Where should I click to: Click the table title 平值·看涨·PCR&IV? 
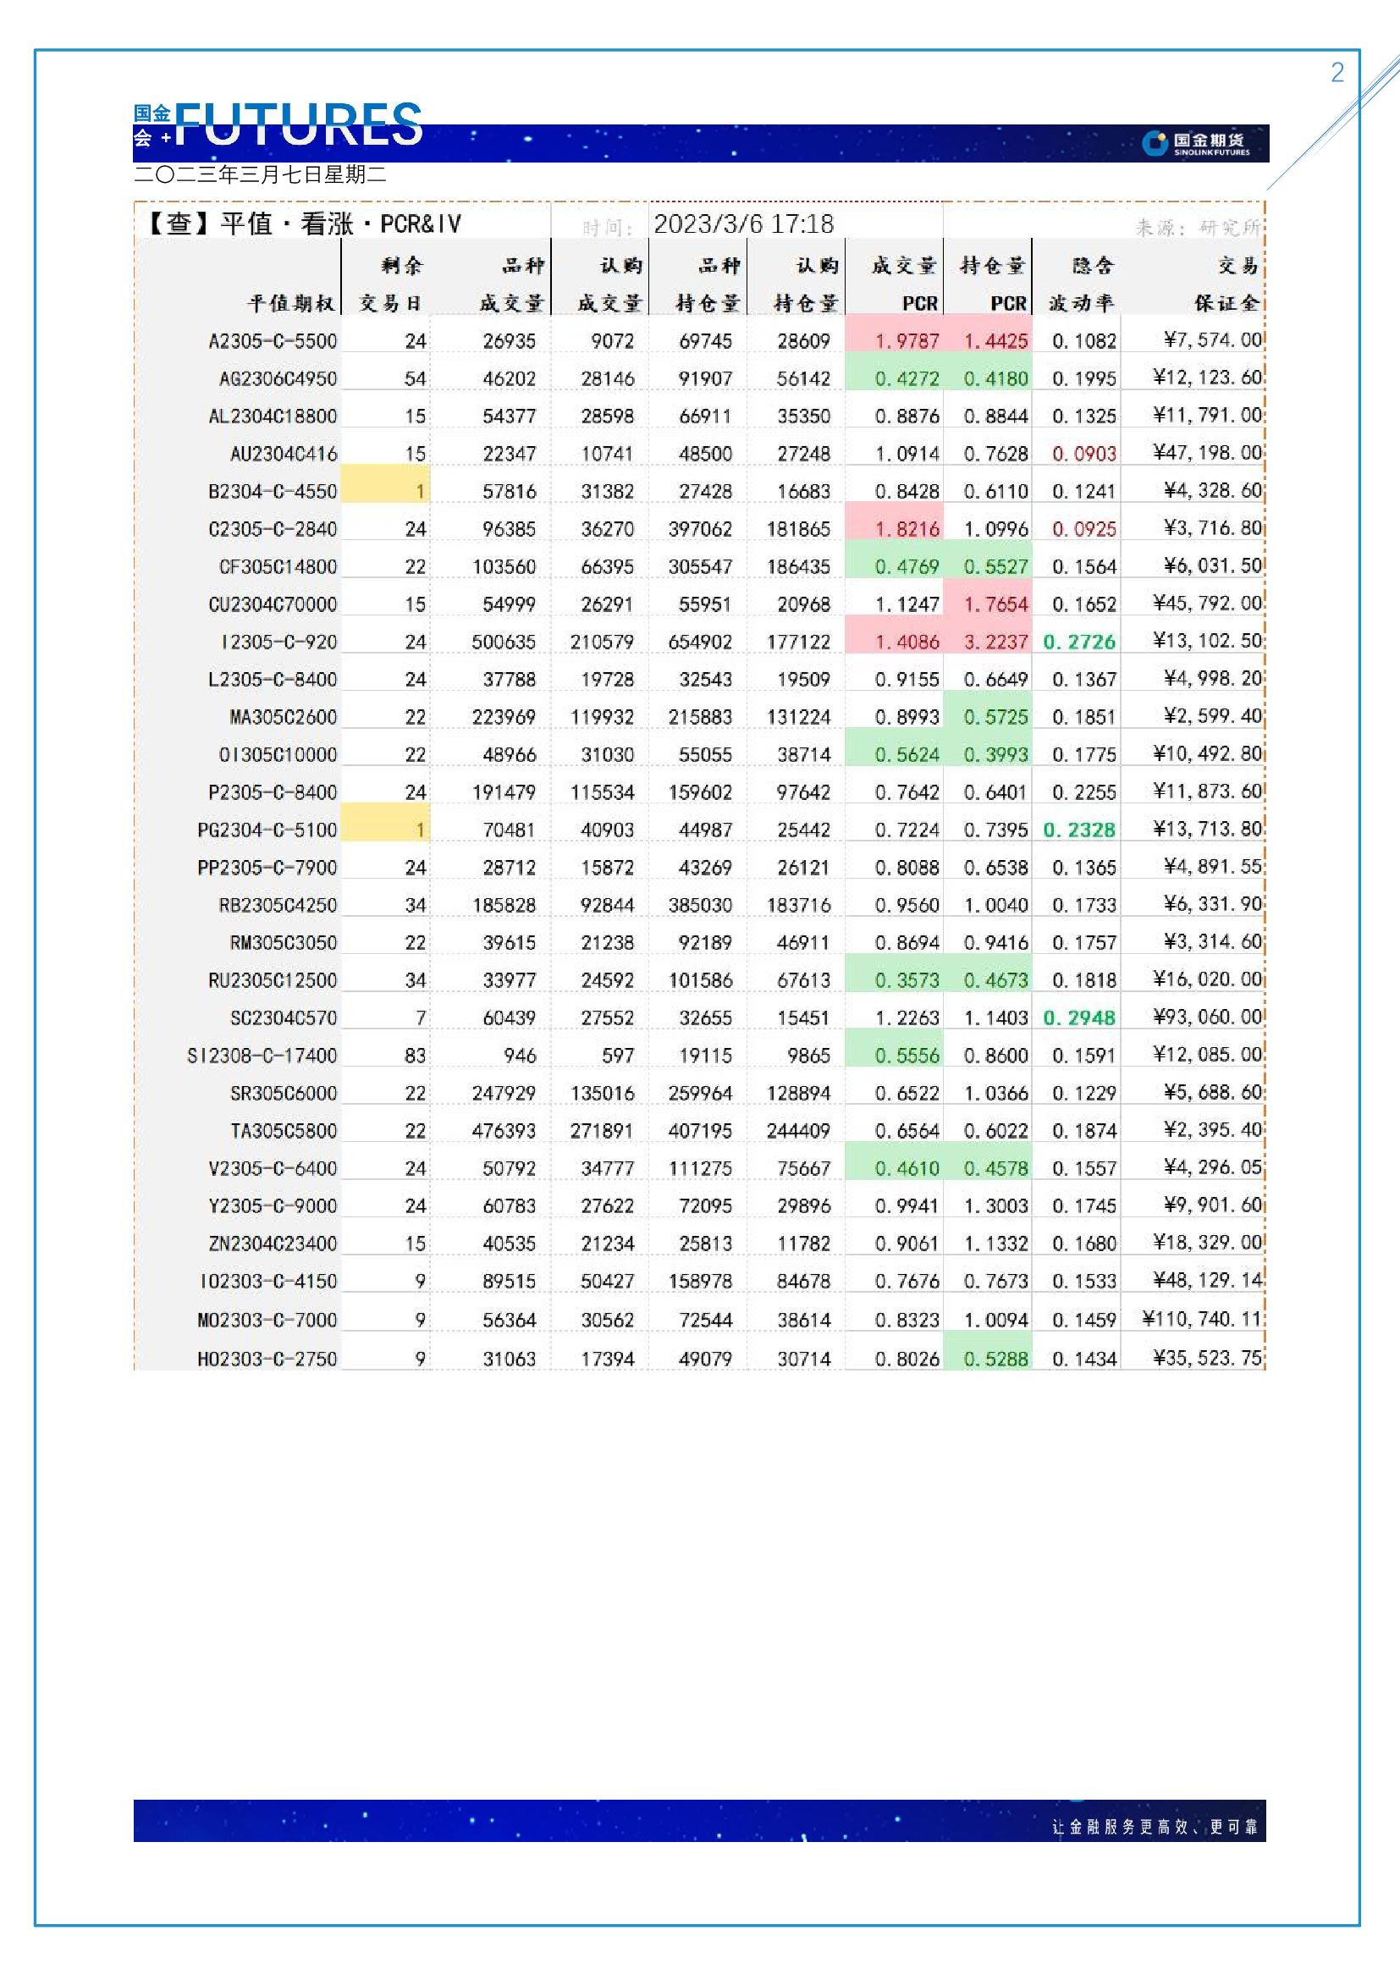pos(340,224)
